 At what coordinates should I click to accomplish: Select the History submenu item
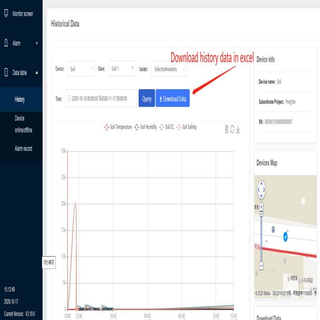point(21,99)
